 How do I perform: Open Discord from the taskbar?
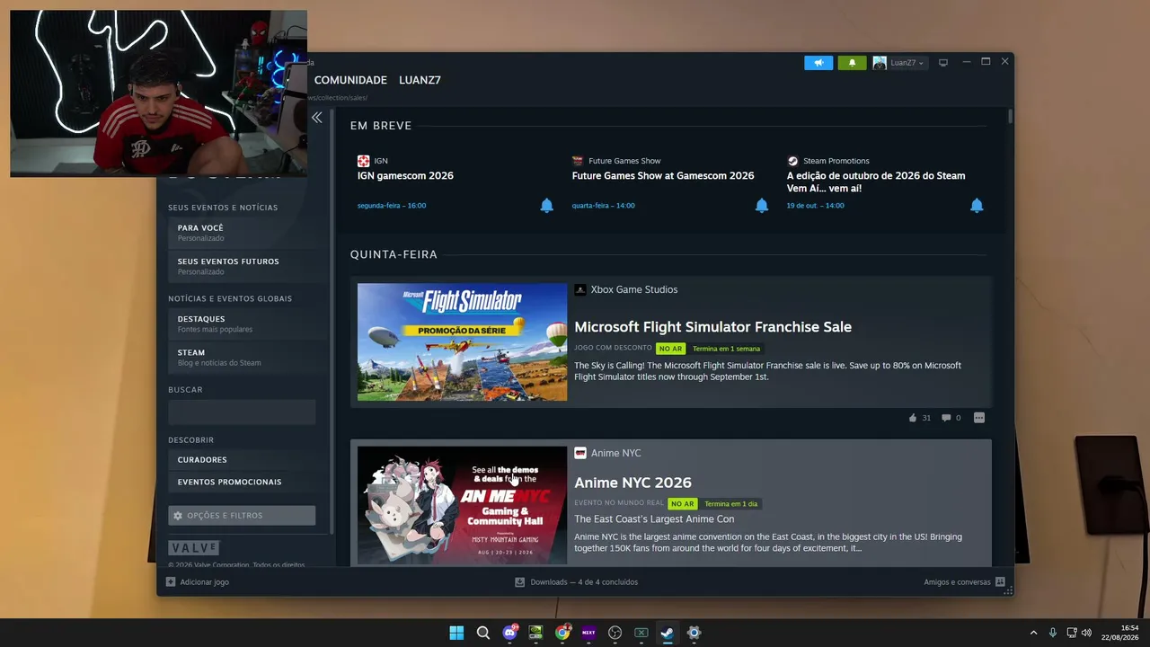(509, 633)
